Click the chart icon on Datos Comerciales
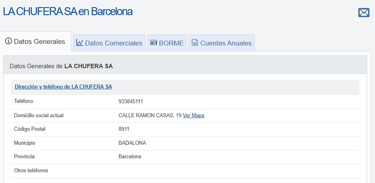375x183 pixels. coord(79,43)
